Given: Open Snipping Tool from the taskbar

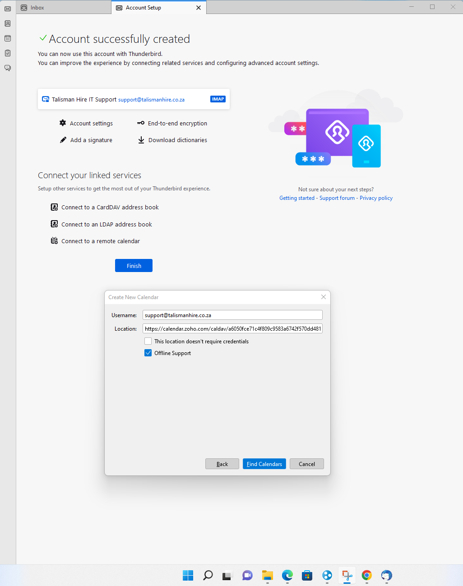Looking at the screenshot, I should coord(347,575).
